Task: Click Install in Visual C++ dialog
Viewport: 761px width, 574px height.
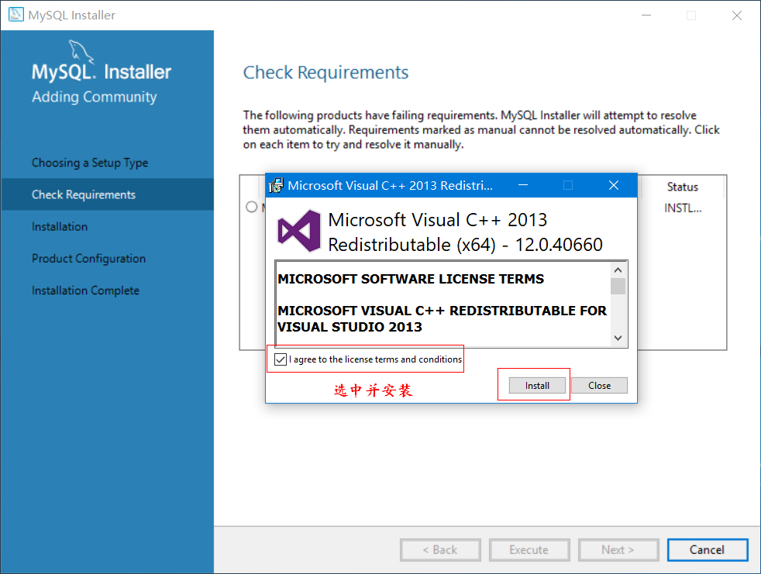Action: (x=537, y=385)
